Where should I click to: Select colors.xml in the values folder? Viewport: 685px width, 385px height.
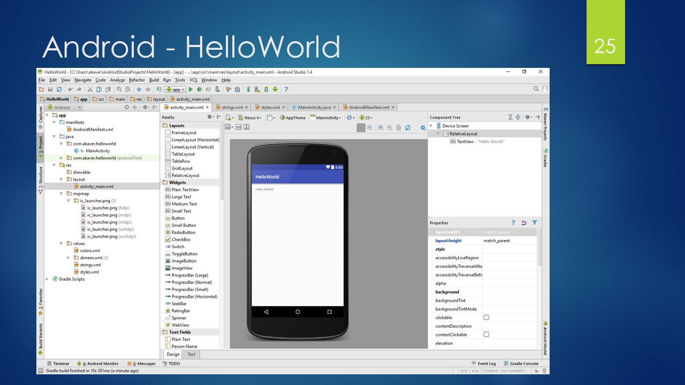[90, 251]
